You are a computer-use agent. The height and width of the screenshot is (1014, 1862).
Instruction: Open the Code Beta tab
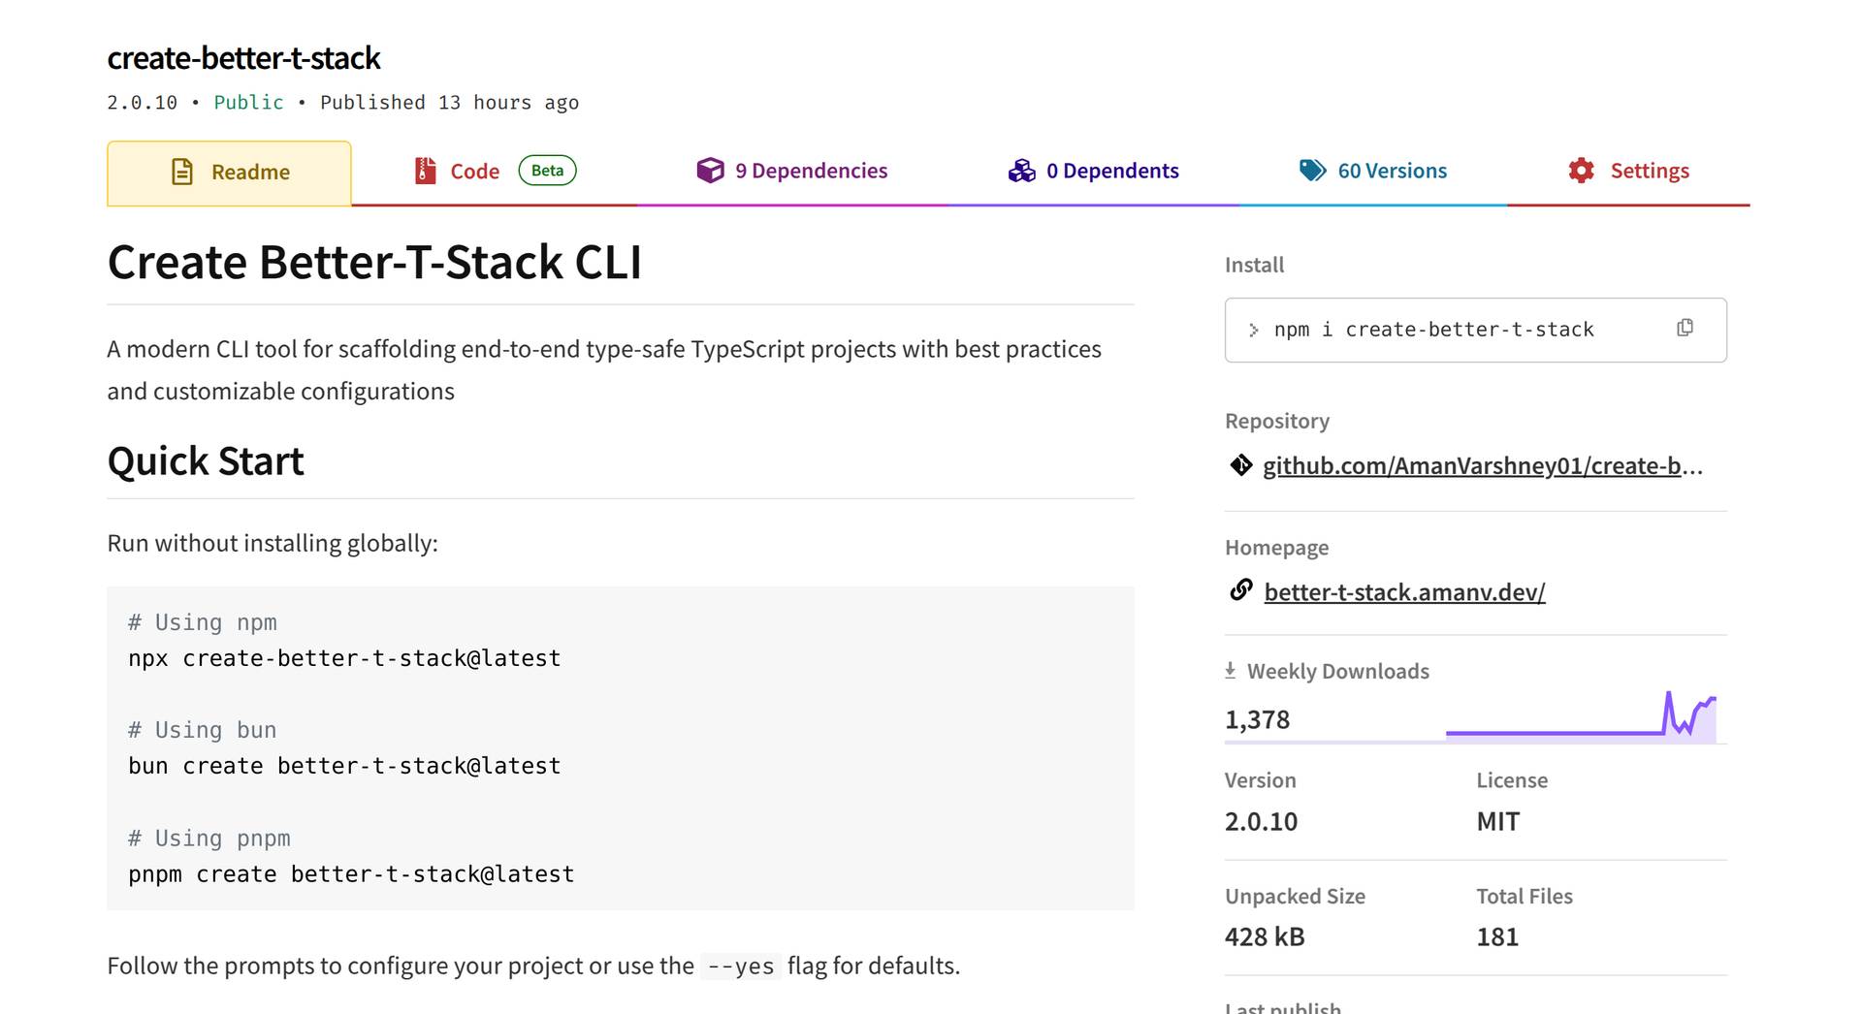pyautogui.click(x=474, y=170)
